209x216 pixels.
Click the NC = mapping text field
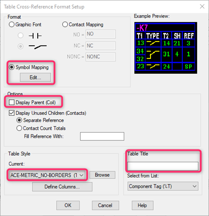point(100,46)
